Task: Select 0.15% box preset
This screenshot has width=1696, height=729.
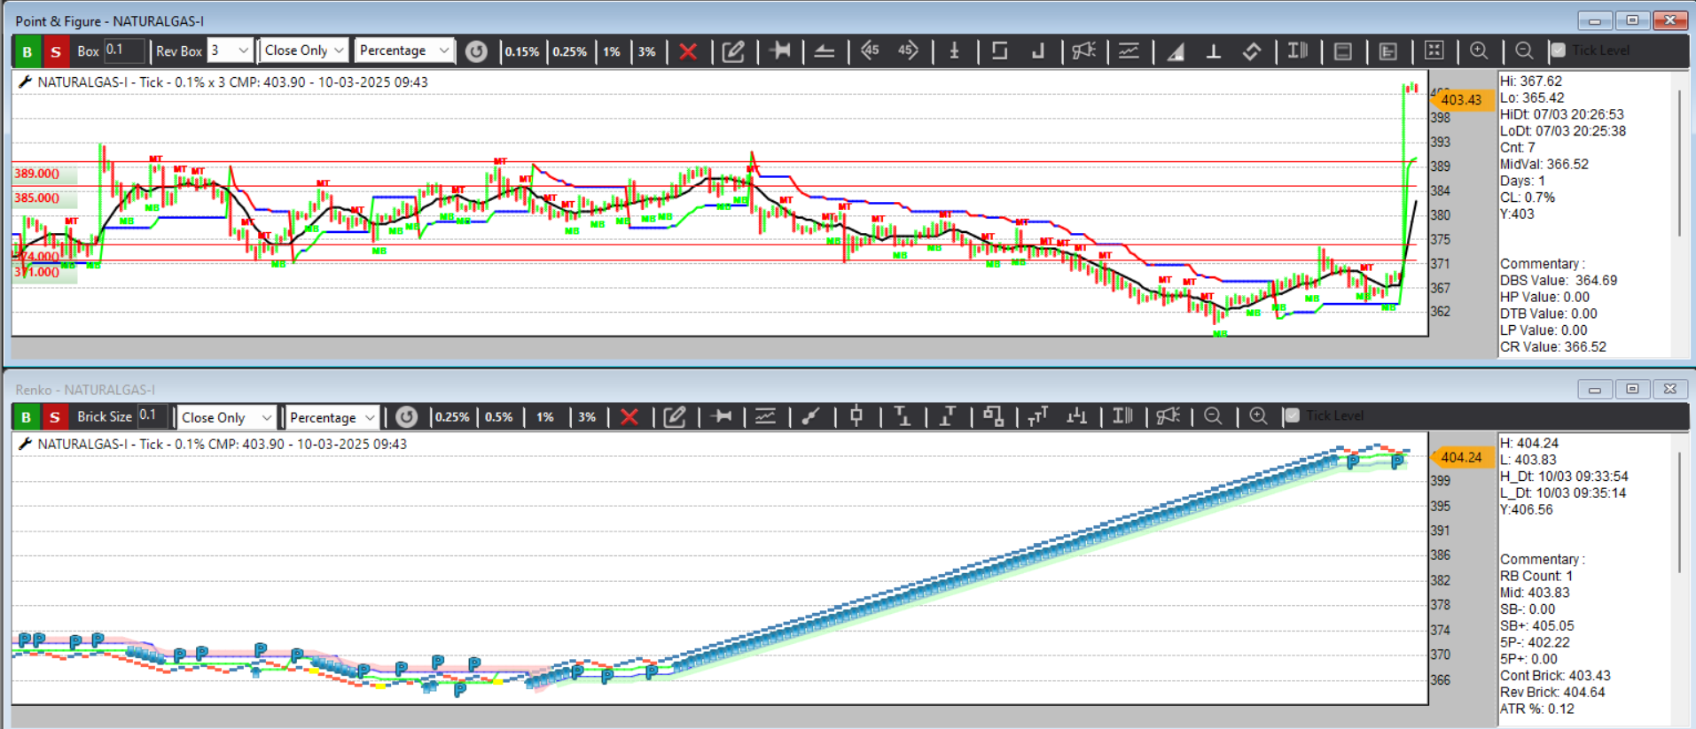Action: pyautogui.click(x=522, y=51)
